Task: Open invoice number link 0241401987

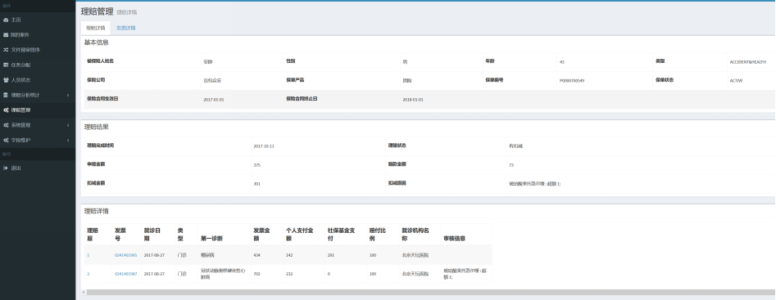Action: [125, 274]
